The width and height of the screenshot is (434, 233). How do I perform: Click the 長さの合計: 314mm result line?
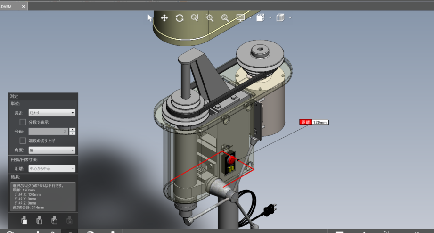click(x=28, y=207)
